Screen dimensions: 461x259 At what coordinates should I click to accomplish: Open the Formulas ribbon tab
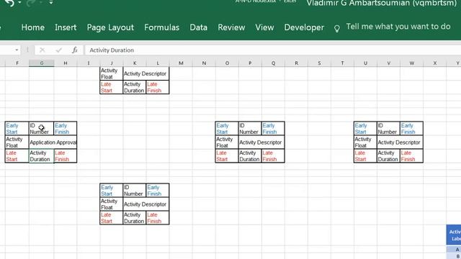point(161,27)
